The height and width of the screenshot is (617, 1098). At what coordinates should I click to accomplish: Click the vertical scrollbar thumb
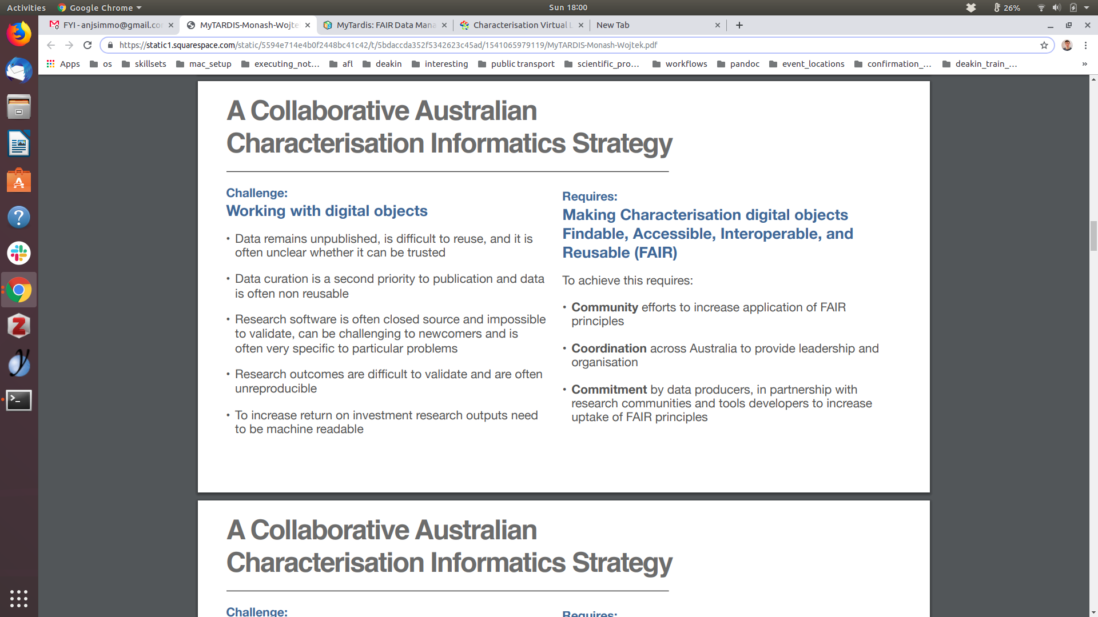pyautogui.click(x=1093, y=235)
